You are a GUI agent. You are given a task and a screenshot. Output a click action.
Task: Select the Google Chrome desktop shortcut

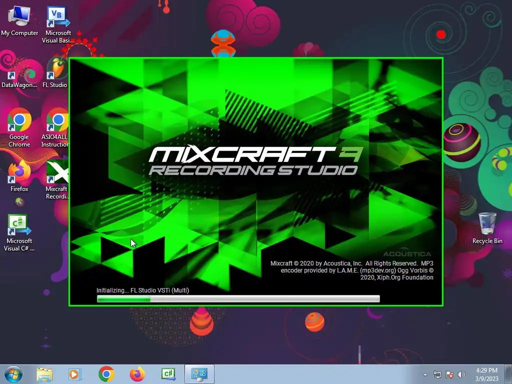click(19, 128)
